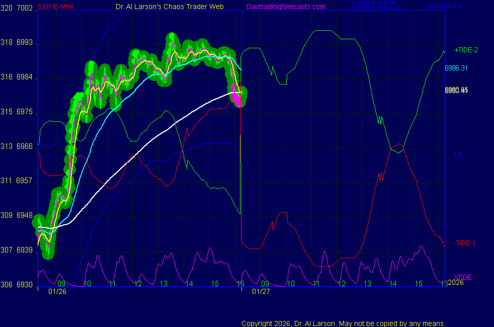This screenshot has height=327, width=494.
Task: Click the 7002 price label at top
Action: point(25,9)
